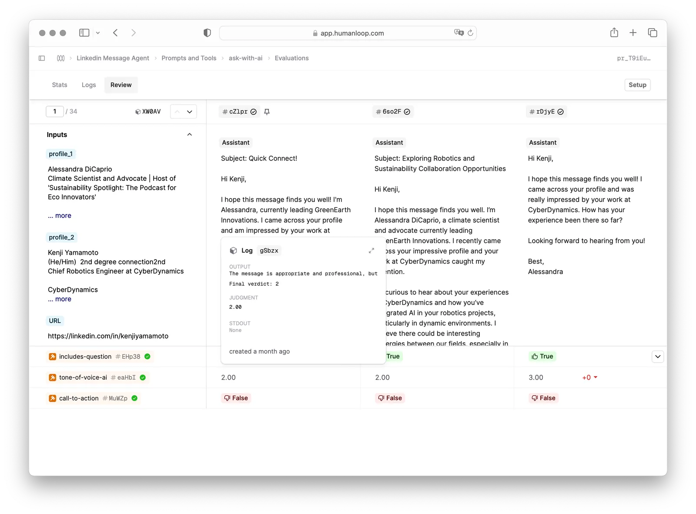The height and width of the screenshot is (514, 696).
Task: Open the privacy shield report icon
Action: pos(207,33)
